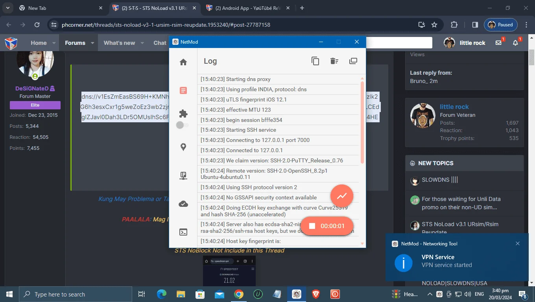
Task: Select log line 'Connecting to 127.0.0.1 port 7000'
Action: coord(278,140)
